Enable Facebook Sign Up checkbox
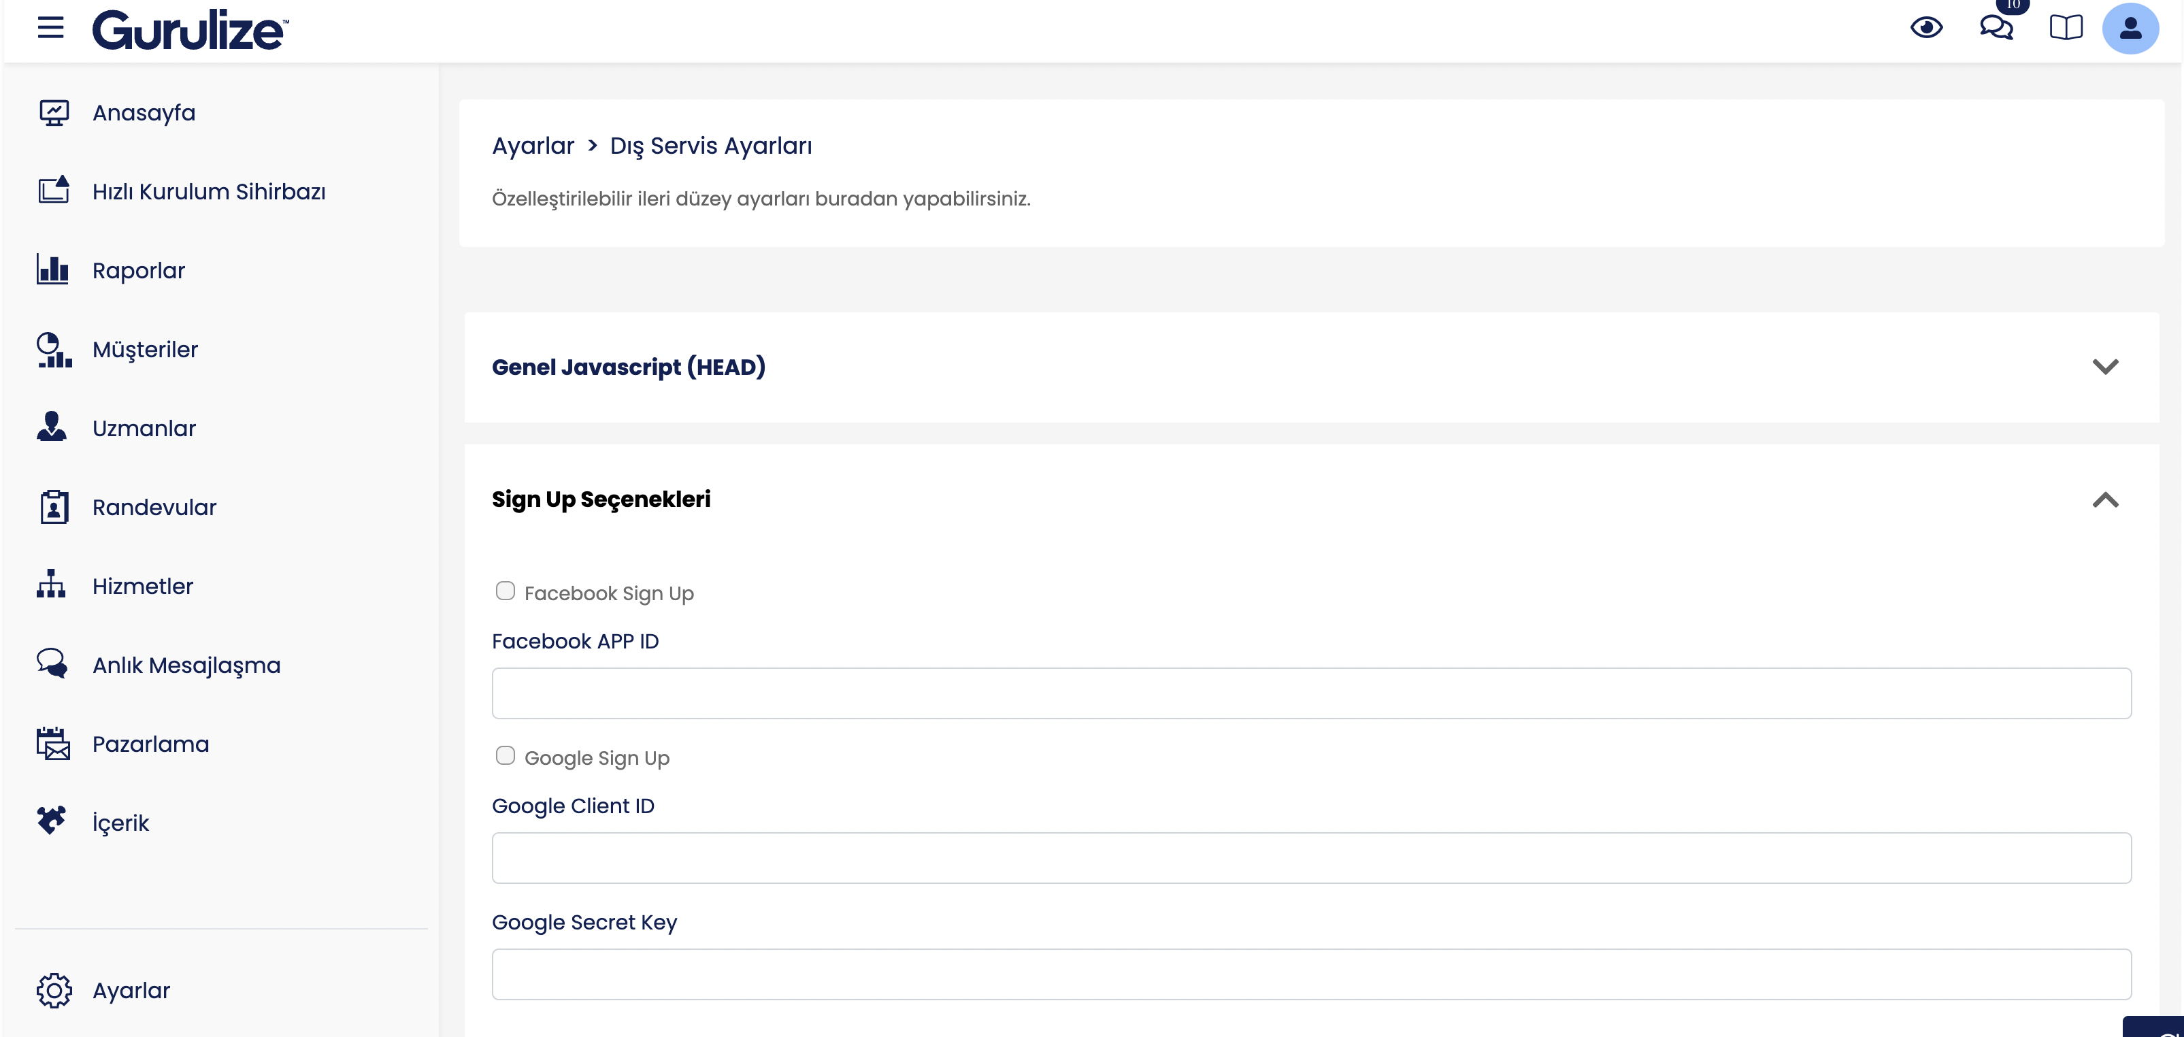This screenshot has width=2184, height=1037. (506, 591)
